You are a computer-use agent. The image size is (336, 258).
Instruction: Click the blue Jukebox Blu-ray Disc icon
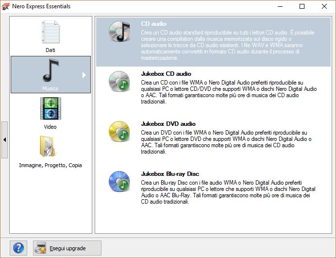119,181
